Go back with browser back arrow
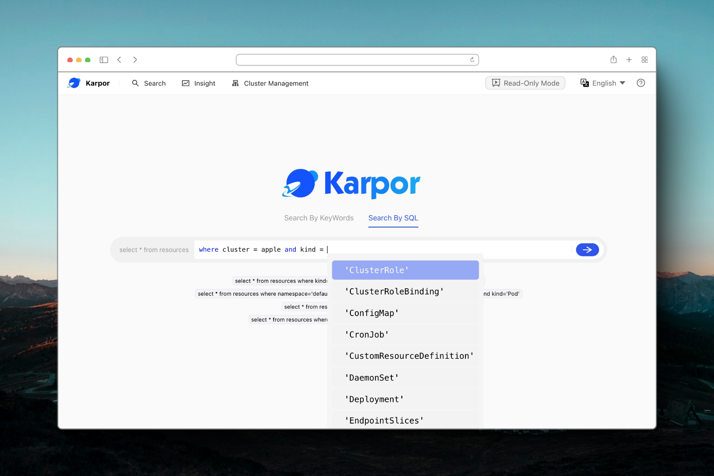Viewport: 714px width, 476px height. [119, 60]
